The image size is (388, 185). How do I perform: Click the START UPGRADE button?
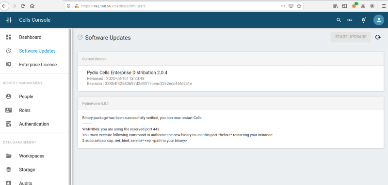(x=351, y=37)
